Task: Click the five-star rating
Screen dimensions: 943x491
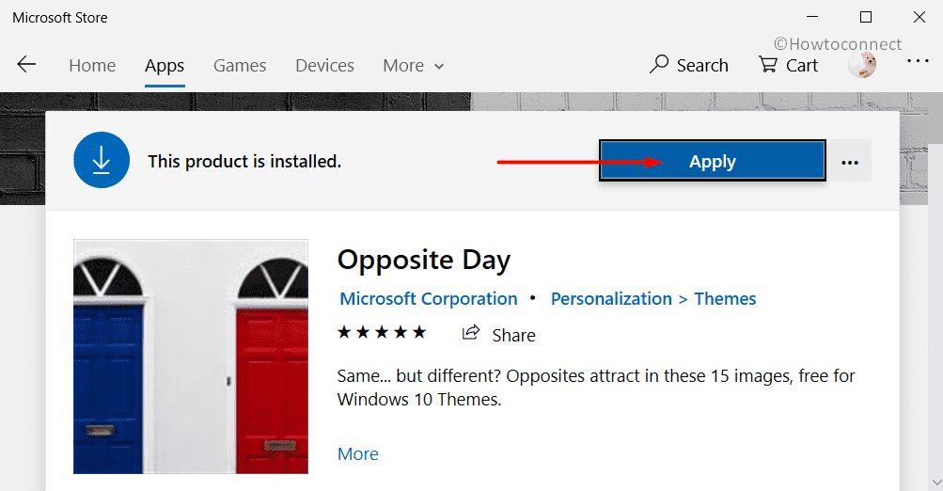Action: coord(382,332)
